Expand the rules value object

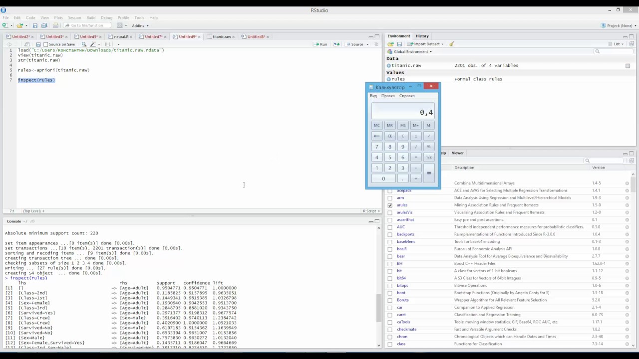(x=389, y=79)
